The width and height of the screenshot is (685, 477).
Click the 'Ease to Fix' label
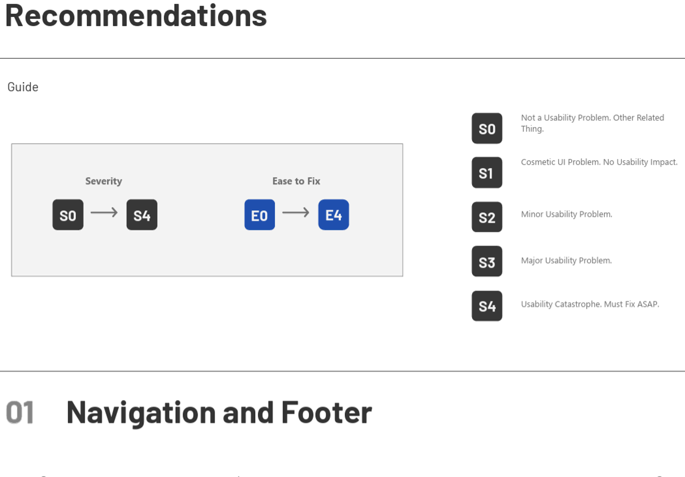296,181
